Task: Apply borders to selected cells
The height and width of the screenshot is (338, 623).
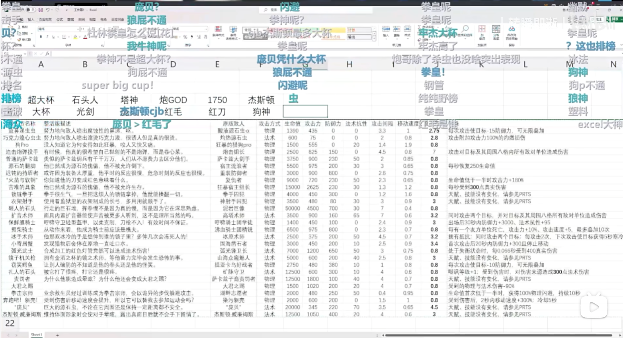Action: click(64, 37)
